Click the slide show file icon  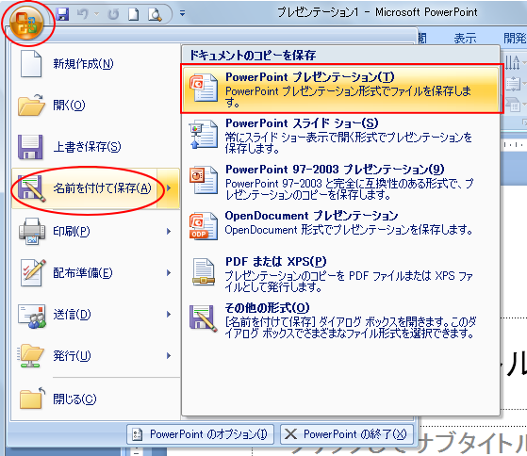[x=203, y=135]
